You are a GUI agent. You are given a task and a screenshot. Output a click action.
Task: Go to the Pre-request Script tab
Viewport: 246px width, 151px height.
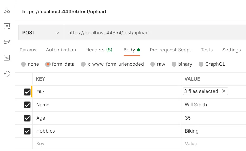coord(170,50)
